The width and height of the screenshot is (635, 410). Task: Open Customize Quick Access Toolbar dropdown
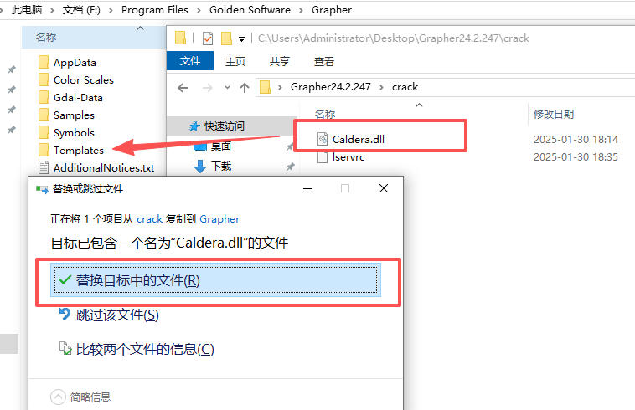pos(241,39)
